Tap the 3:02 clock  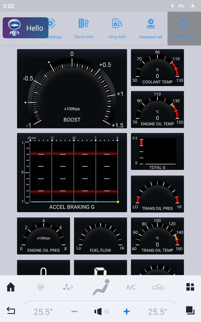pyautogui.click(x=8, y=6)
